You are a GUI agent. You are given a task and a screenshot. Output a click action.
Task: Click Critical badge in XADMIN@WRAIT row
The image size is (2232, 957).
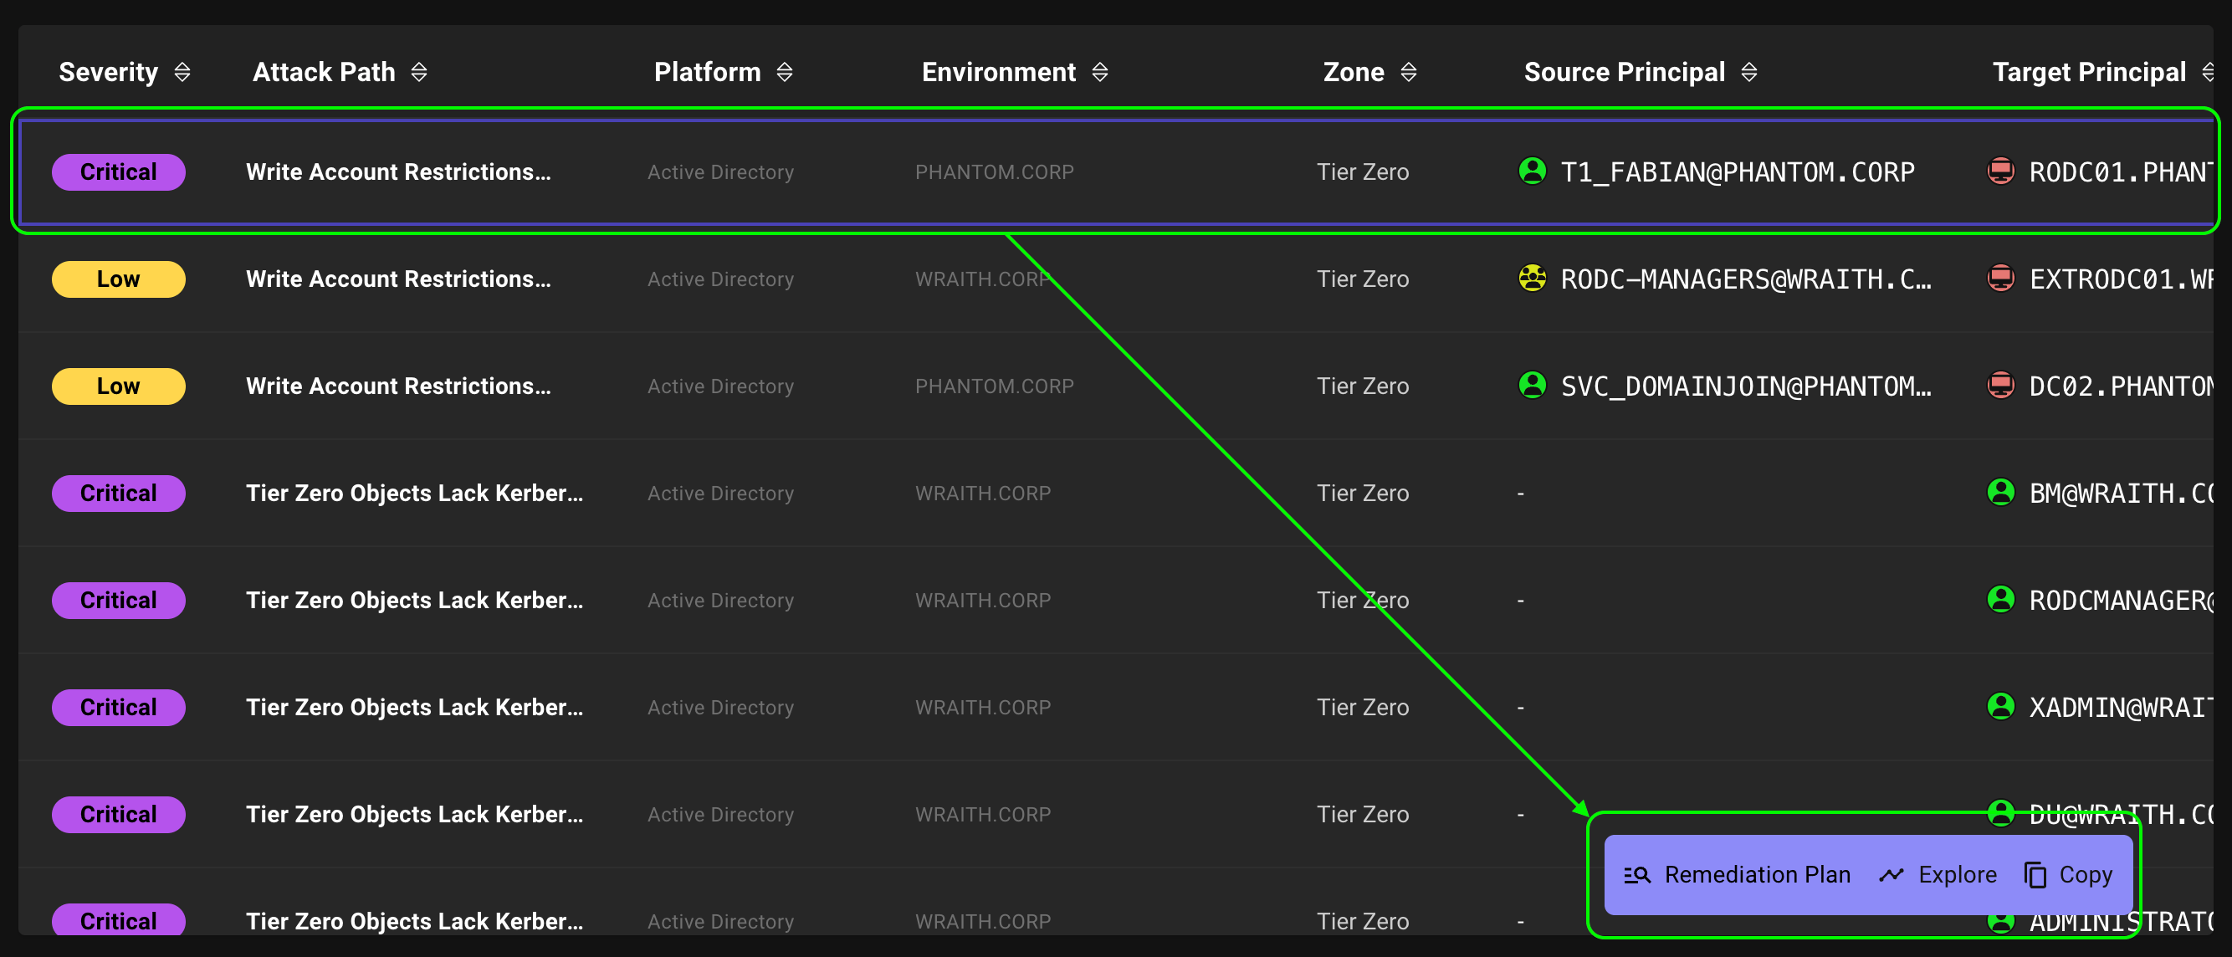119,708
